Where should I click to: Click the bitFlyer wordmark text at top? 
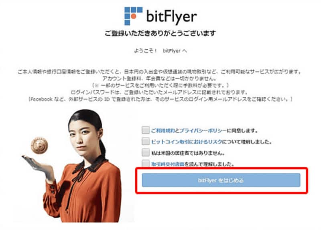pyautogui.click(x=172, y=17)
